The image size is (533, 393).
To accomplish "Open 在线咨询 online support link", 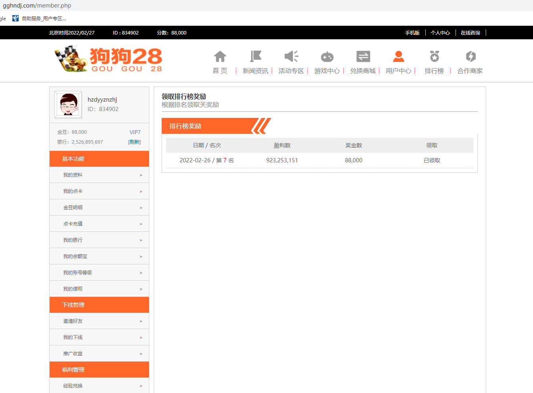I will [470, 33].
